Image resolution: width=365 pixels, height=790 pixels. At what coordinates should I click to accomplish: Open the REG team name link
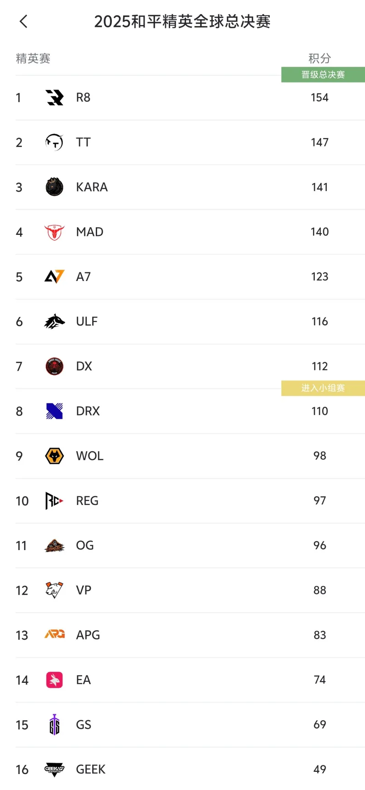[x=87, y=501]
